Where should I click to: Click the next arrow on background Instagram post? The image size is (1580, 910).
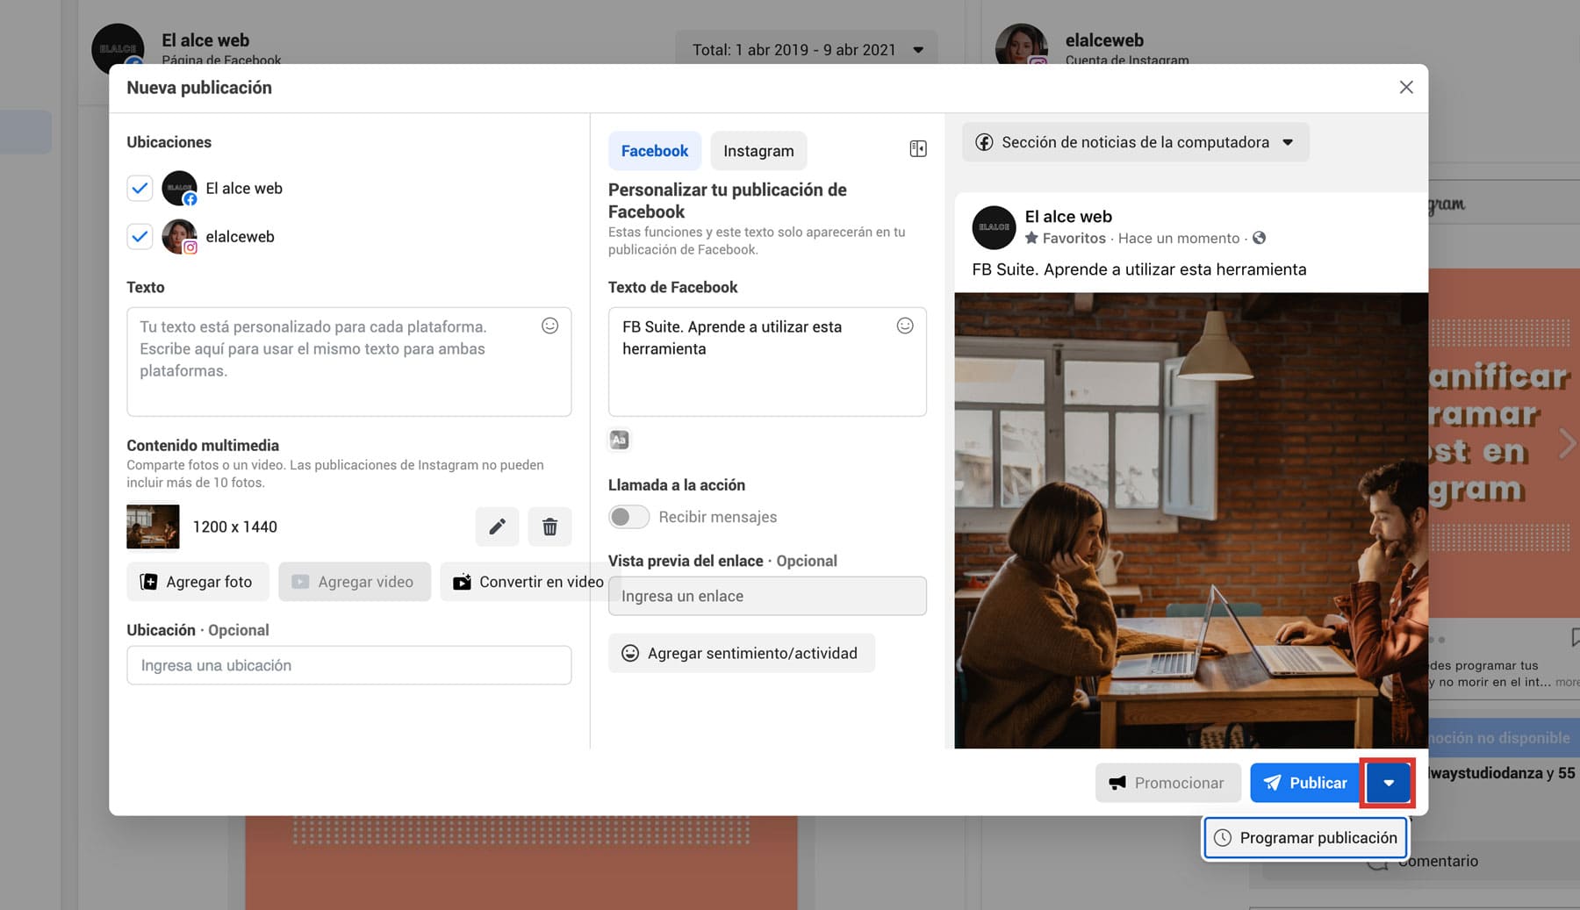click(x=1567, y=443)
